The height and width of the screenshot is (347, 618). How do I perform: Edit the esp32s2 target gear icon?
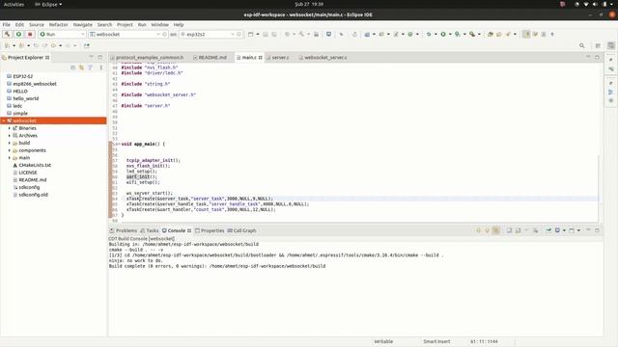pos(239,35)
